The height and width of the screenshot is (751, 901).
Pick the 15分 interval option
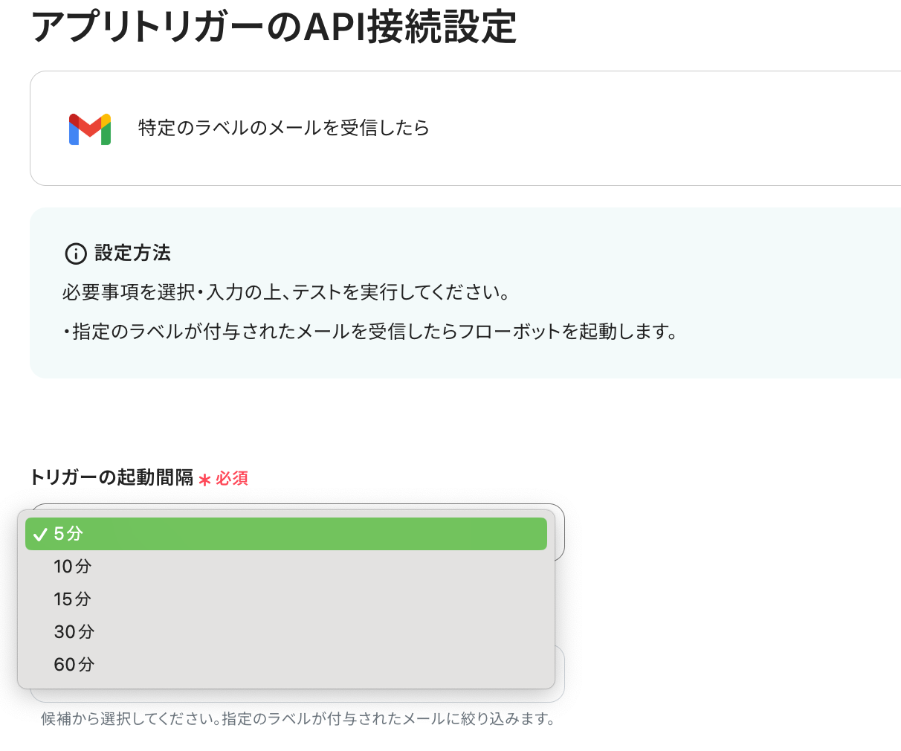click(72, 599)
